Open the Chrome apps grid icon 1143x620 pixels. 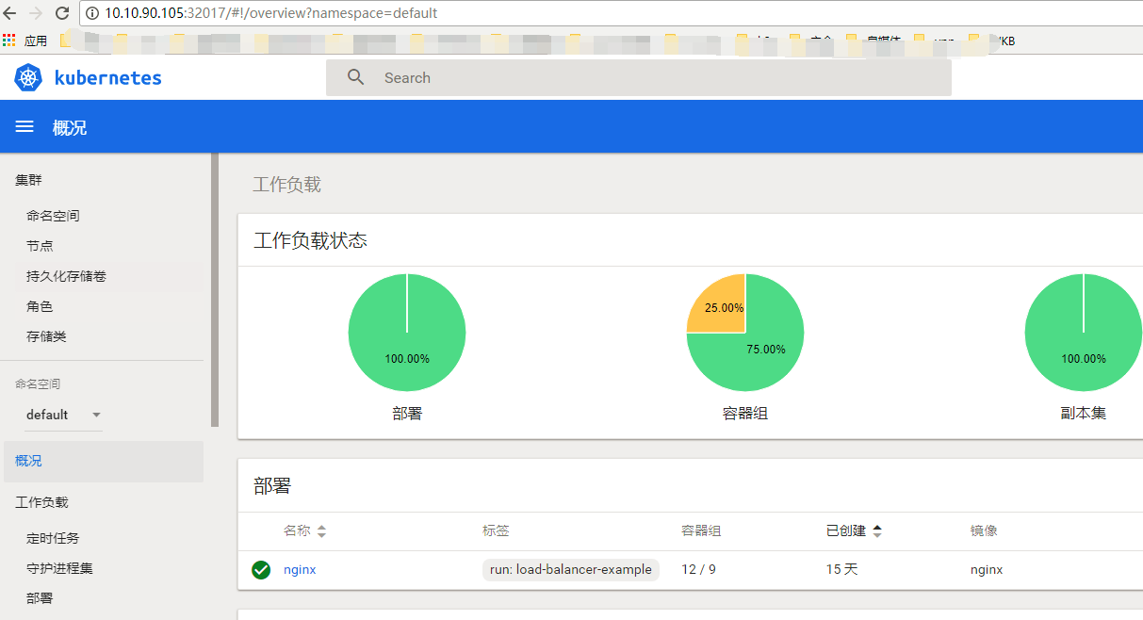(9, 41)
